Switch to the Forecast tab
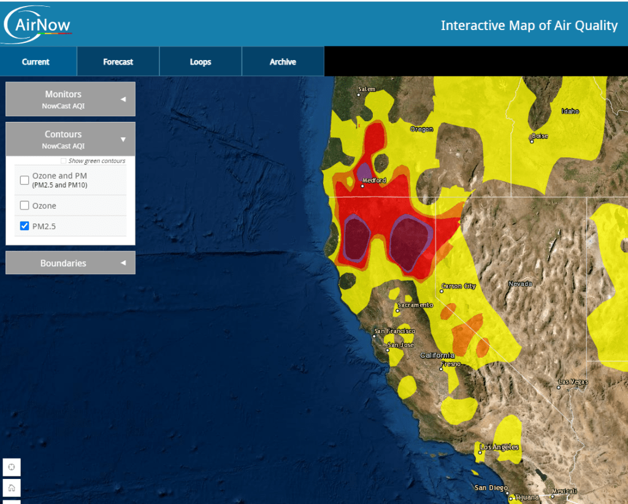Viewport: 628px width, 504px height. (x=118, y=62)
